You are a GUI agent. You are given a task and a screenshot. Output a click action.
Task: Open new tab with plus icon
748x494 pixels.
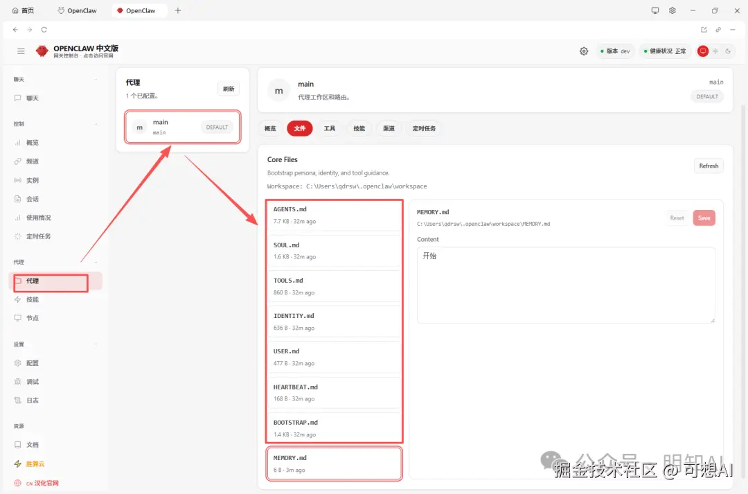click(178, 10)
